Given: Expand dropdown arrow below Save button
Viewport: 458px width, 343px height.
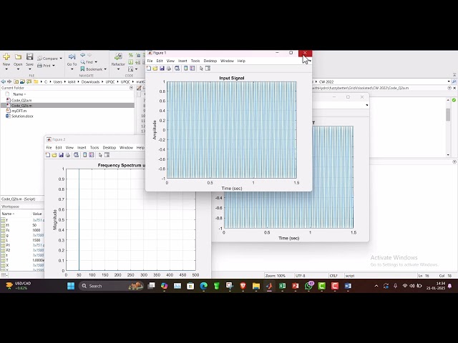Looking at the screenshot, I should [x=30, y=69].
